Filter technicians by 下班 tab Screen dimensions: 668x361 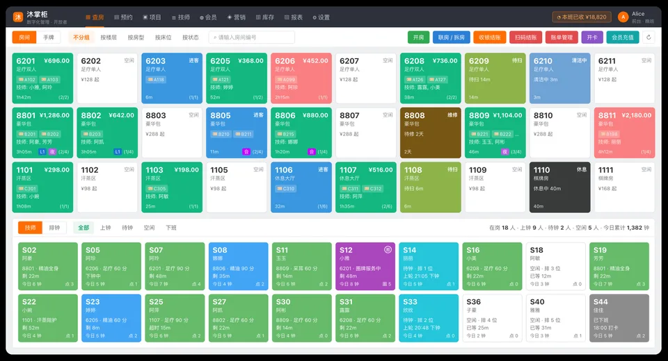click(171, 228)
